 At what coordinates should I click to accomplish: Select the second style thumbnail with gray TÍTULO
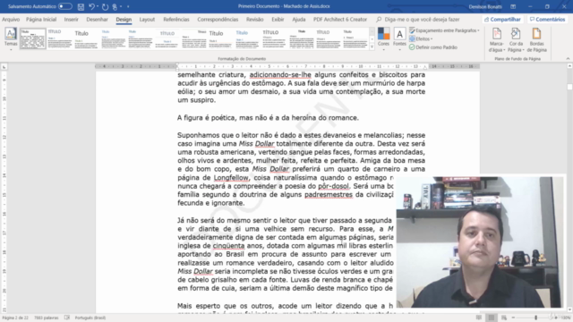click(x=60, y=38)
